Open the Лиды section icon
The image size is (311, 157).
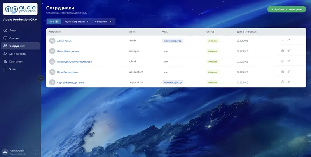[x=5, y=31]
